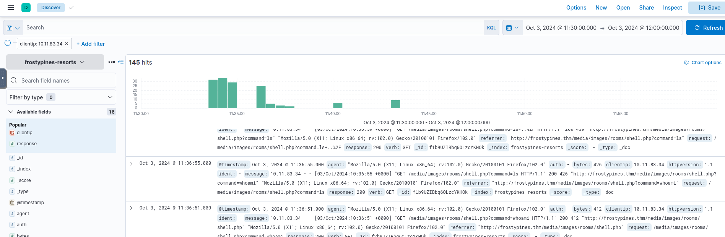725x237 pixels.
Task: Click the tallest green histogram bar
Action: 223,93
